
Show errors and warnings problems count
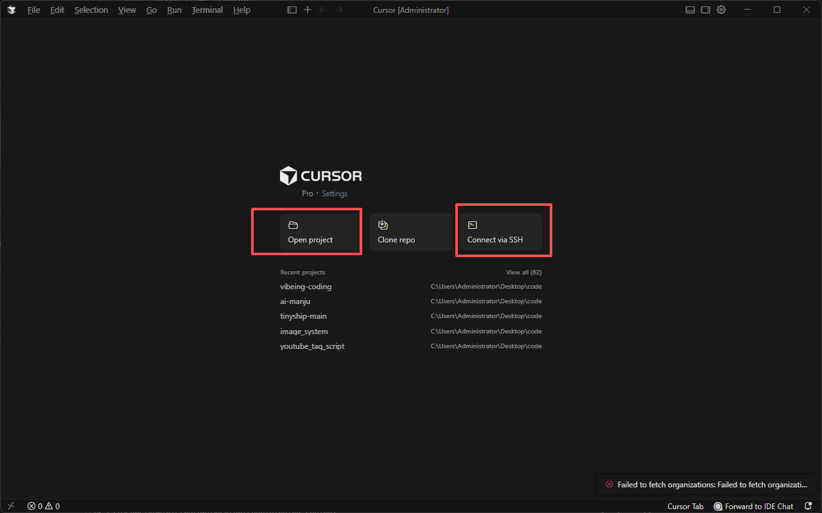[44, 506]
